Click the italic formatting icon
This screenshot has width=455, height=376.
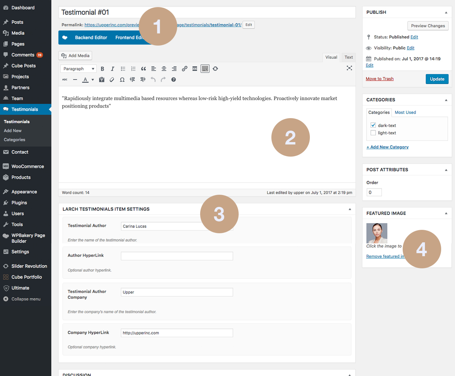112,69
